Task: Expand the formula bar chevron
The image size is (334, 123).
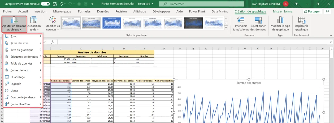Action: pyautogui.click(x=331, y=42)
